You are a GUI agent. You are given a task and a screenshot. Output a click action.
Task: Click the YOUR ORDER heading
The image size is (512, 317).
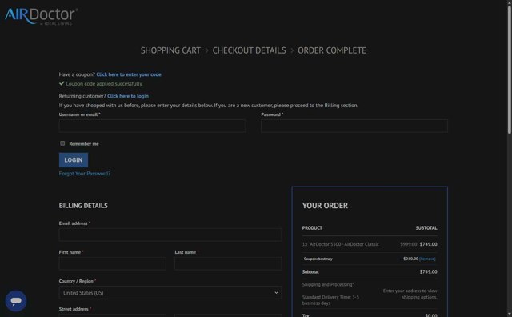coord(325,206)
